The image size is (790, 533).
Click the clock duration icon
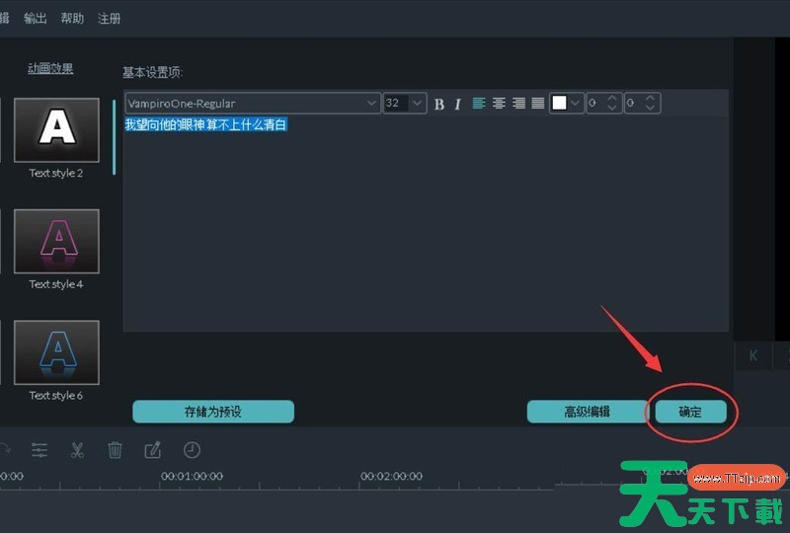tap(192, 450)
